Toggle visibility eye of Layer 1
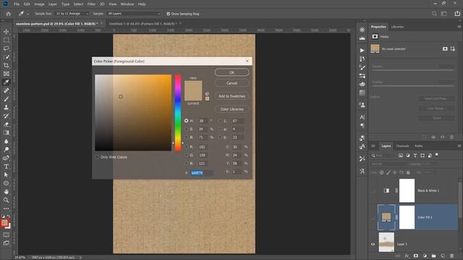This screenshot has height=260, width=463. [373, 244]
